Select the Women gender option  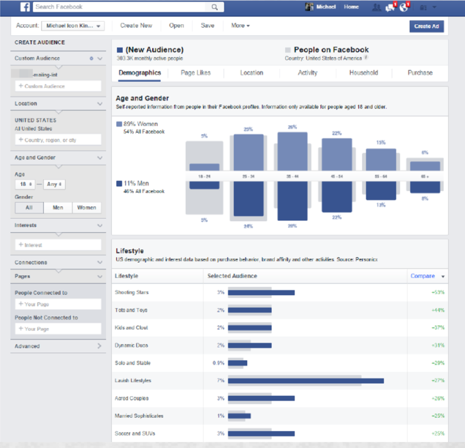pos(87,207)
